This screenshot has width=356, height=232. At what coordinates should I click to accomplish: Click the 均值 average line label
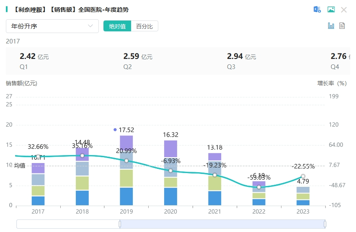20,166
